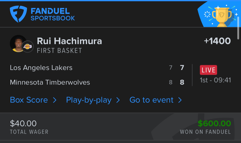Click the red LIVE badge

coord(208,70)
